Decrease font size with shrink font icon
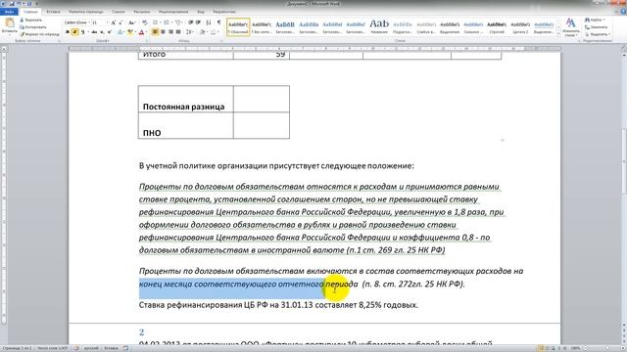627x352 pixels. click(121, 22)
